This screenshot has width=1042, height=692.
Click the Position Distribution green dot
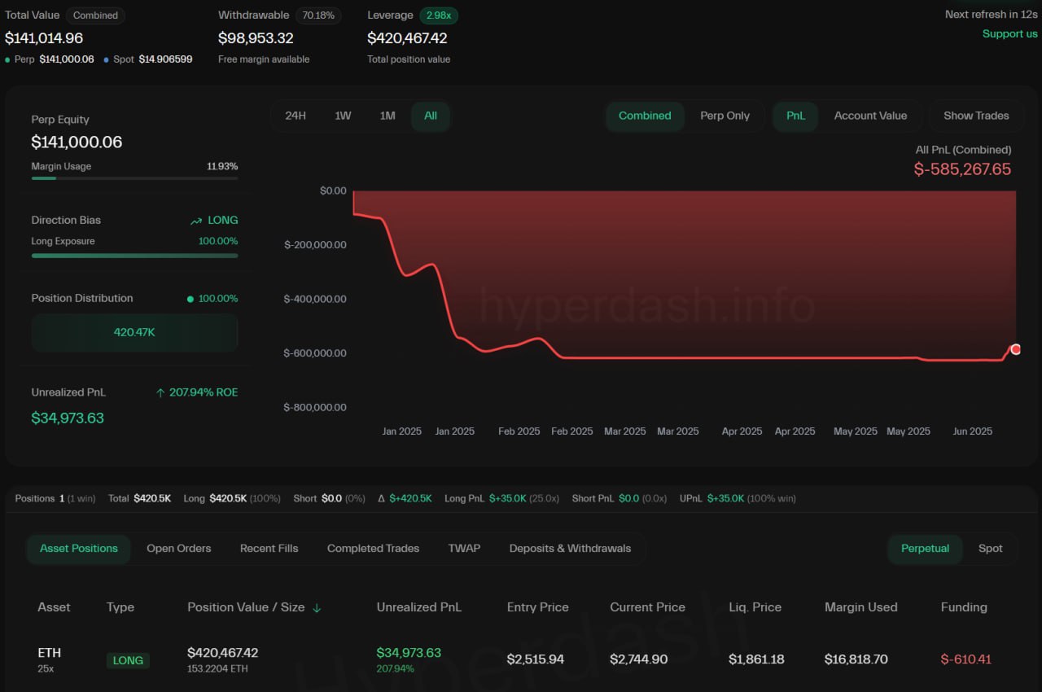190,299
